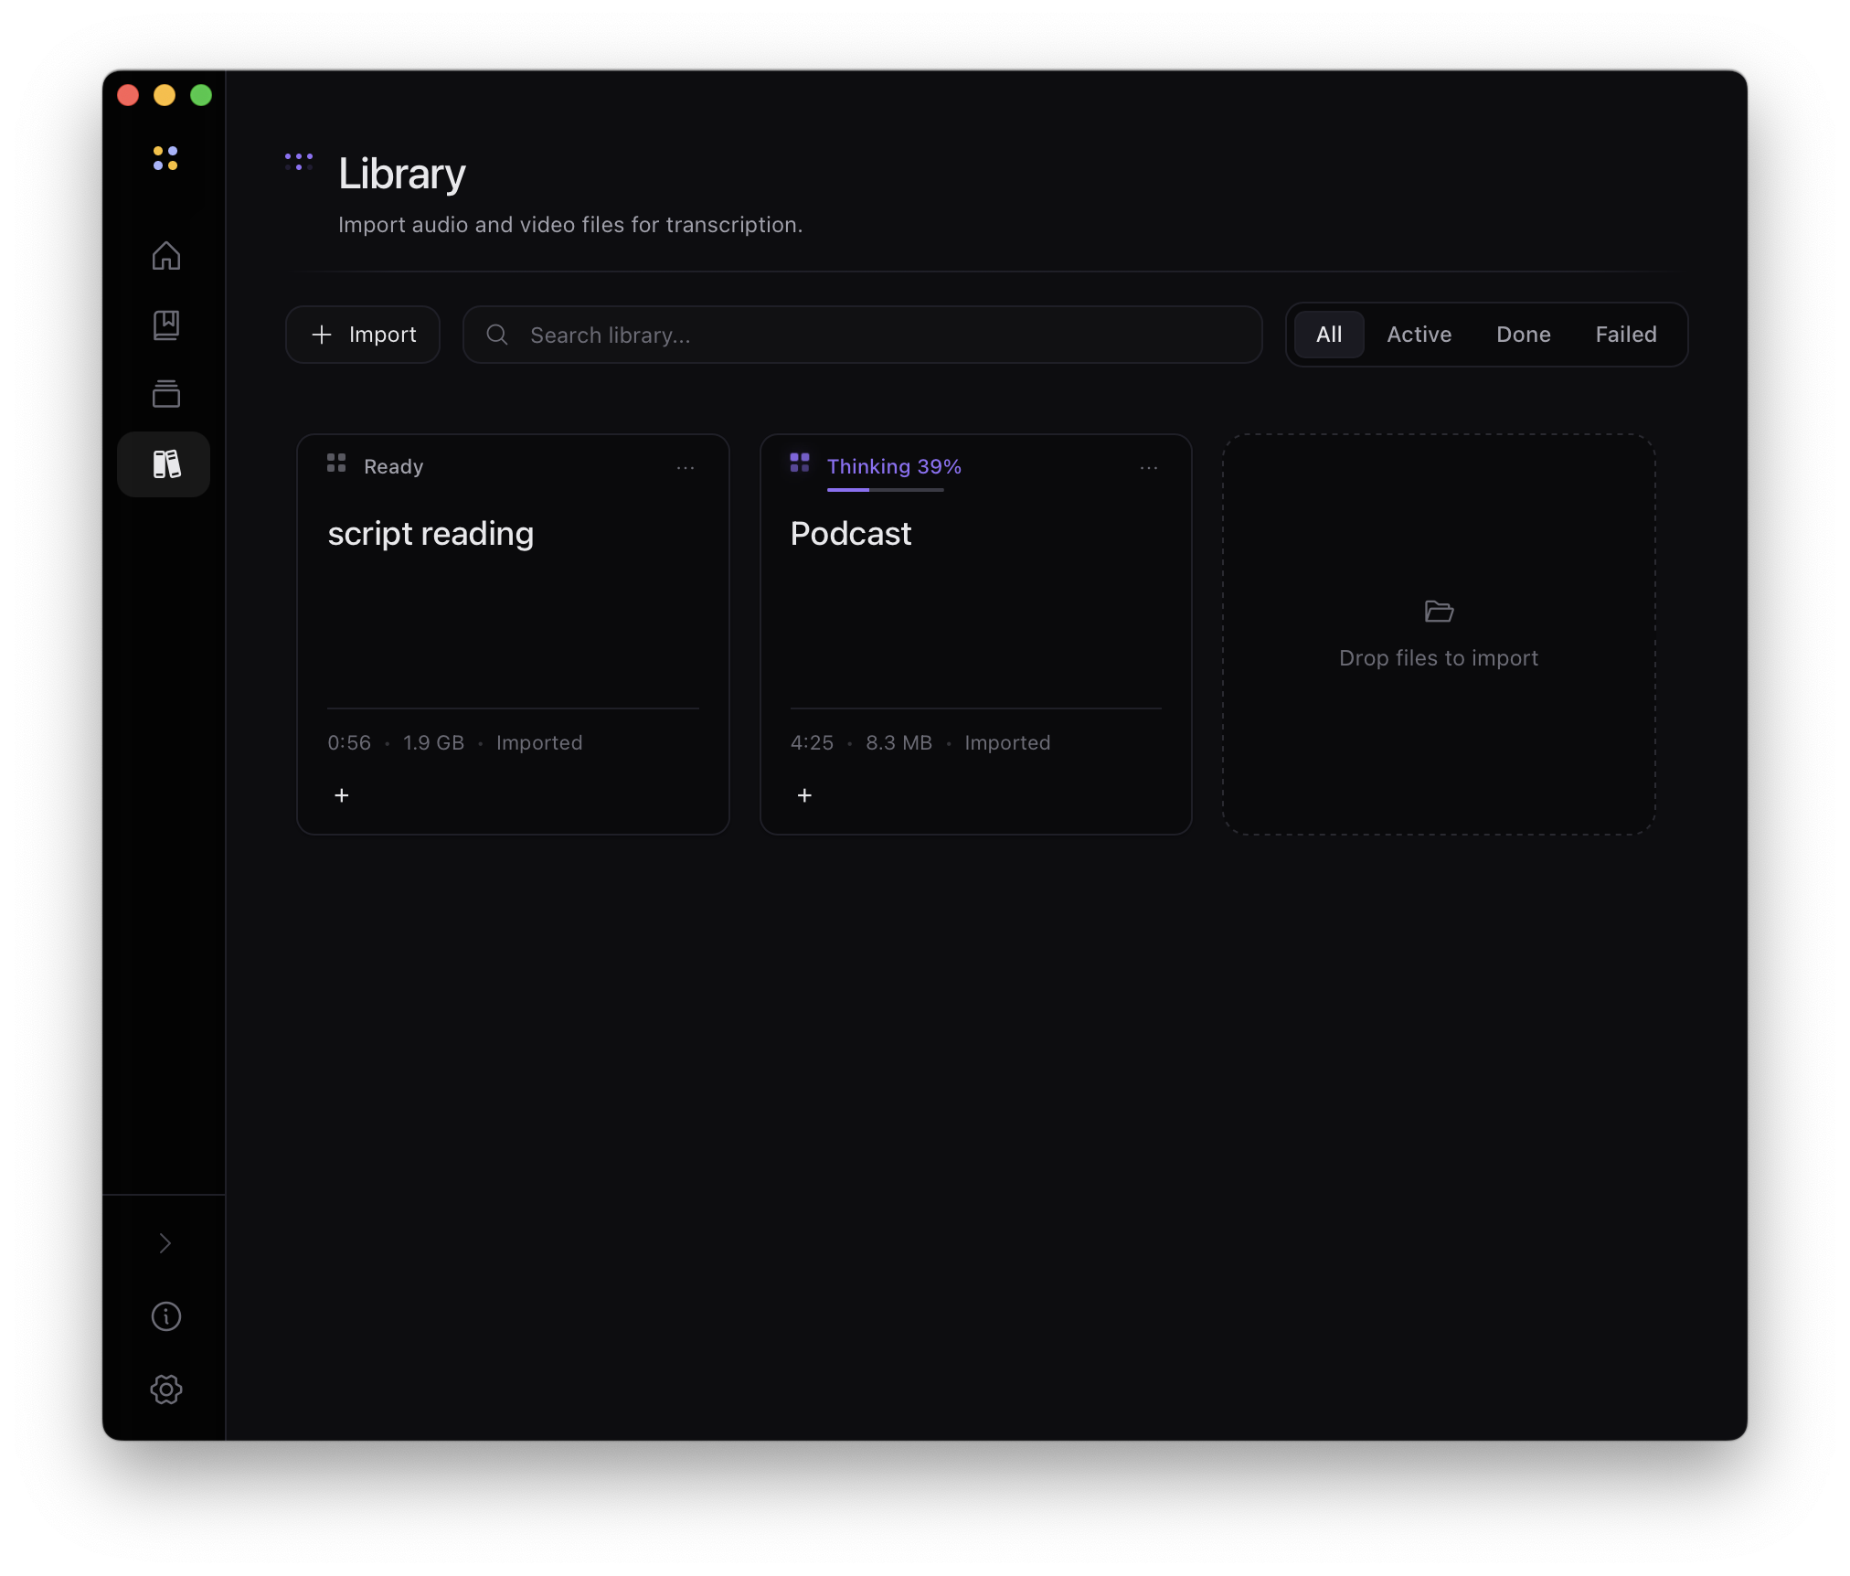The height and width of the screenshot is (1576, 1850).
Task: Select the Library books sidebar icon
Action: pyautogui.click(x=165, y=464)
